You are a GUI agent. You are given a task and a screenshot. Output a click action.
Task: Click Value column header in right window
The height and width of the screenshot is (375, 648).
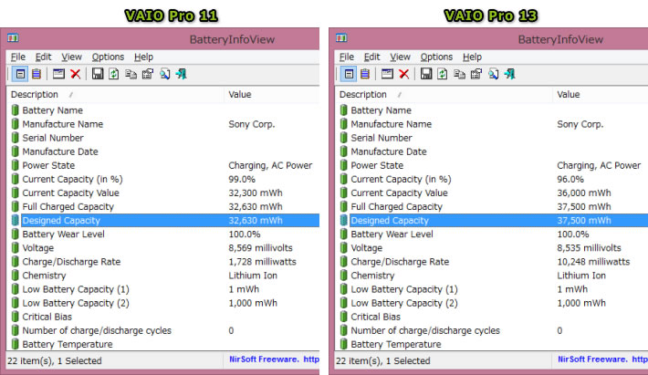601,95
